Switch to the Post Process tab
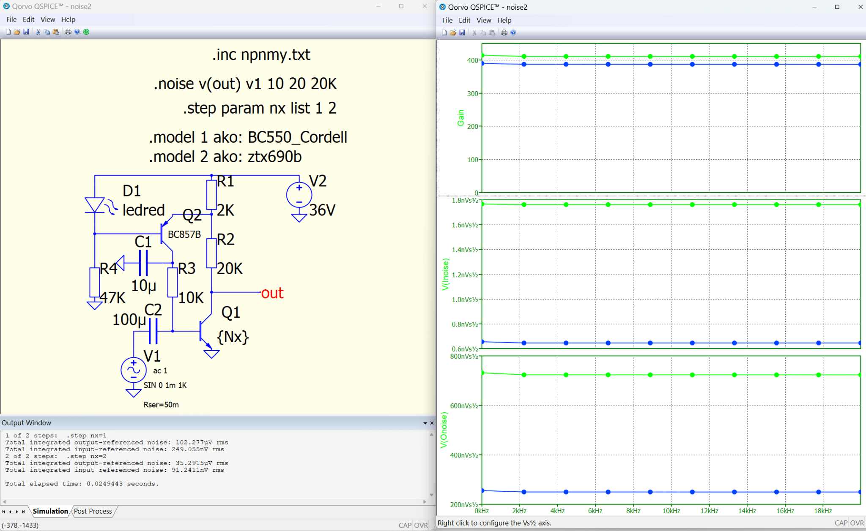Image resolution: width=866 pixels, height=531 pixels. coord(93,511)
